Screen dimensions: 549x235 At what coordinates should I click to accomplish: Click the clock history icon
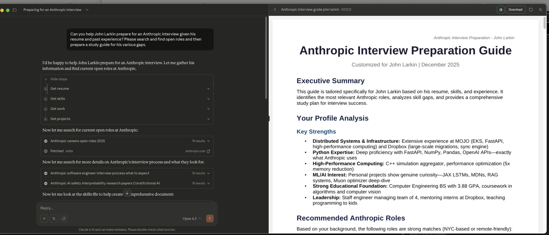point(64,219)
